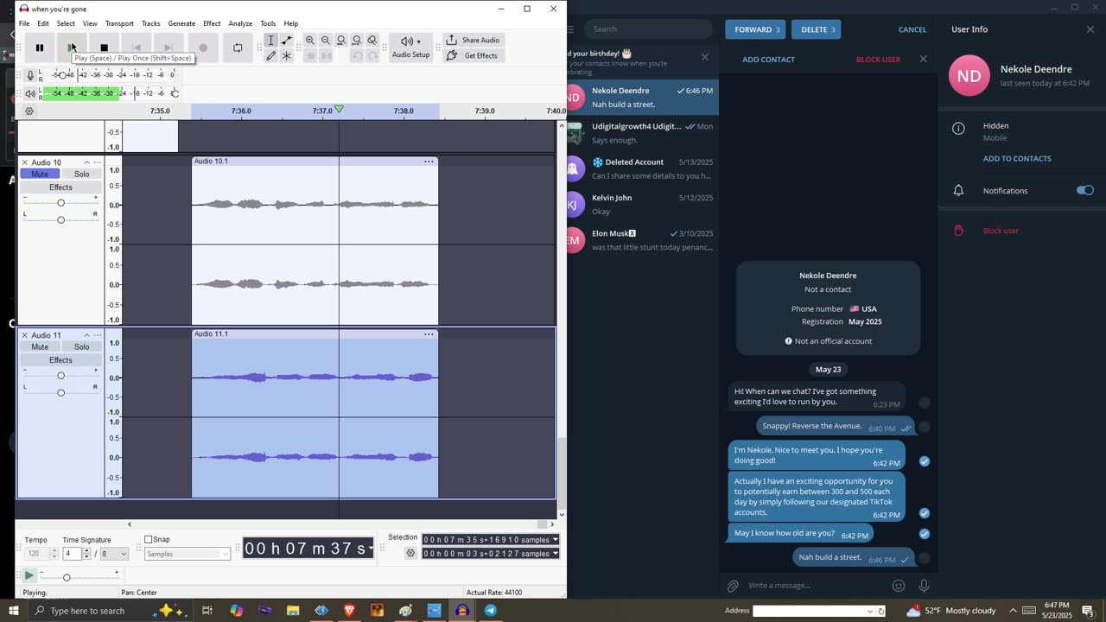
Task: Adjust the Audio 11 pan slider
Action: (x=60, y=393)
